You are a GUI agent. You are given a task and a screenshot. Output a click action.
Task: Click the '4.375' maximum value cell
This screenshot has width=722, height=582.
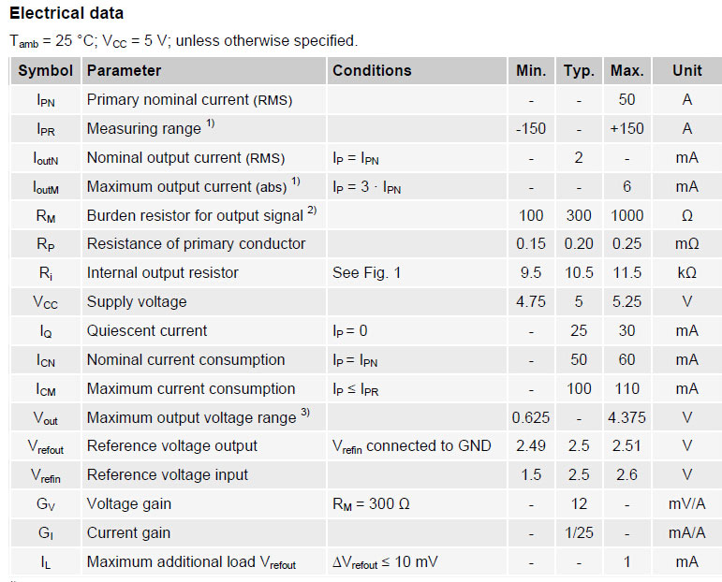pyautogui.click(x=626, y=417)
